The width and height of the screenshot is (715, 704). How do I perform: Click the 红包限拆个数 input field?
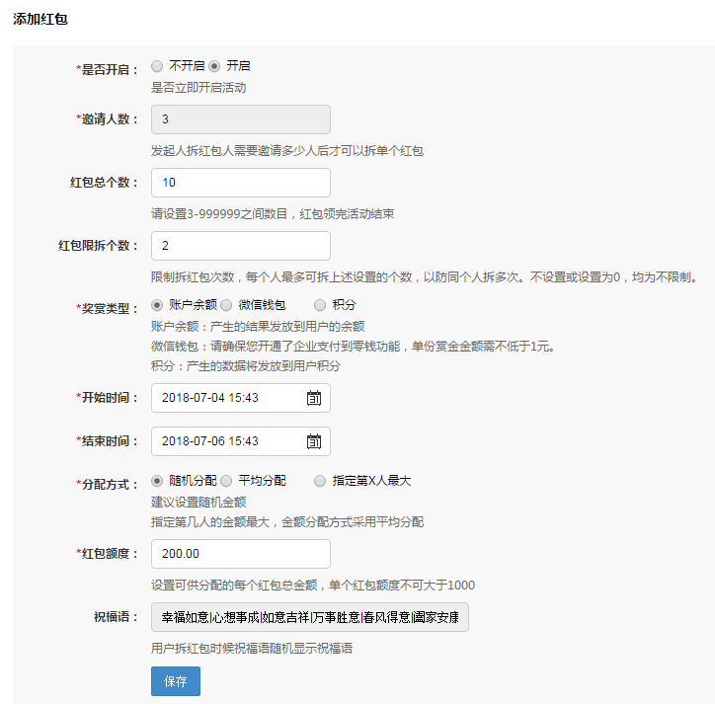click(241, 246)
